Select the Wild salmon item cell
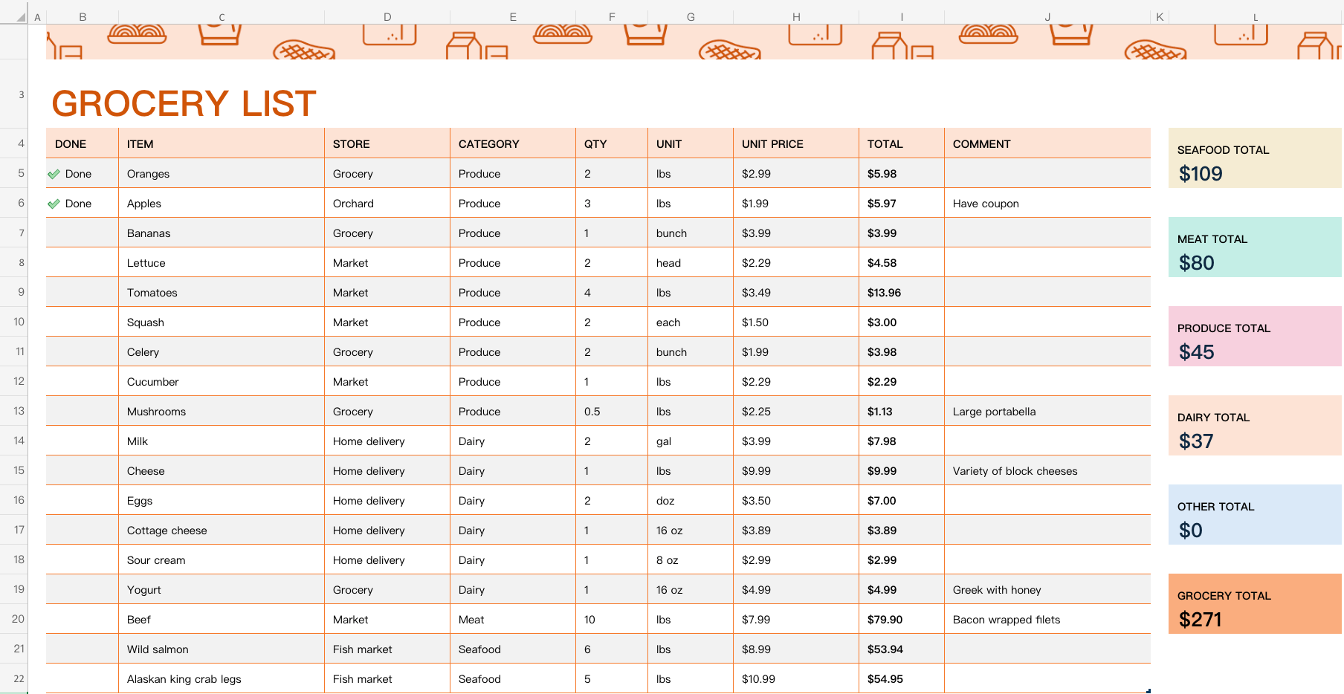 point(222,649)
